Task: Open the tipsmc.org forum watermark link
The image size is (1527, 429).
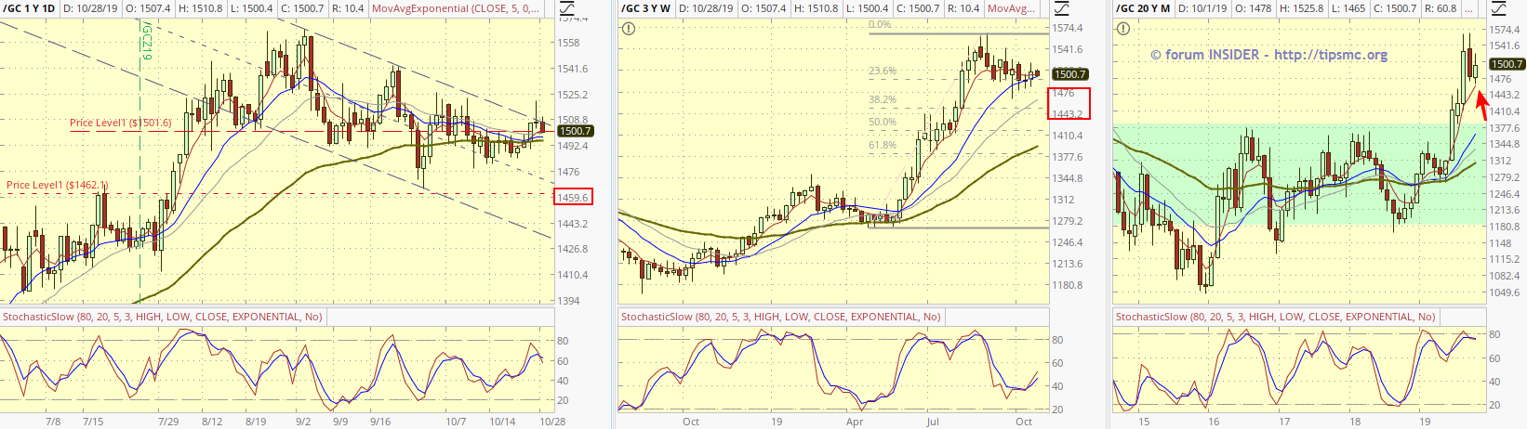Action: pos(1268,55)
